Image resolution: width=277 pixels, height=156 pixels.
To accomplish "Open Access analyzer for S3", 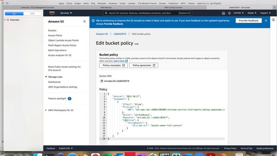I will tap(60, 55).
